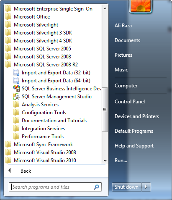
Task: Select the Run... entry
Action: pos(121,161)
